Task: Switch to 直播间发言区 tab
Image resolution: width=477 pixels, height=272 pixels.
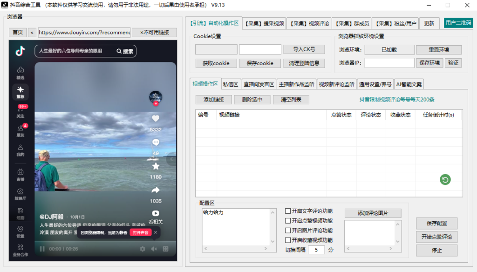Action: tap(259, 84)
